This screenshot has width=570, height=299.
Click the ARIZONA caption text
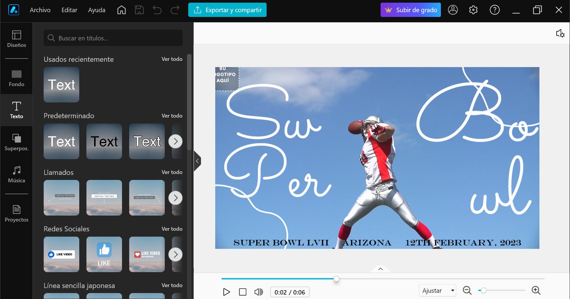367,243
